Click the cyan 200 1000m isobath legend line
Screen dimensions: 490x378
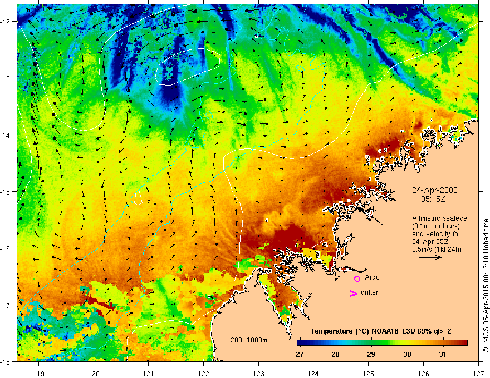pyautogui.click(x=242, y=346)
